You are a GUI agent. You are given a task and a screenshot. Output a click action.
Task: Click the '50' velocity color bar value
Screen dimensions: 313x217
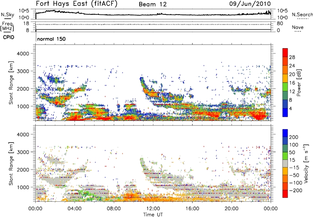click(292, 152)
